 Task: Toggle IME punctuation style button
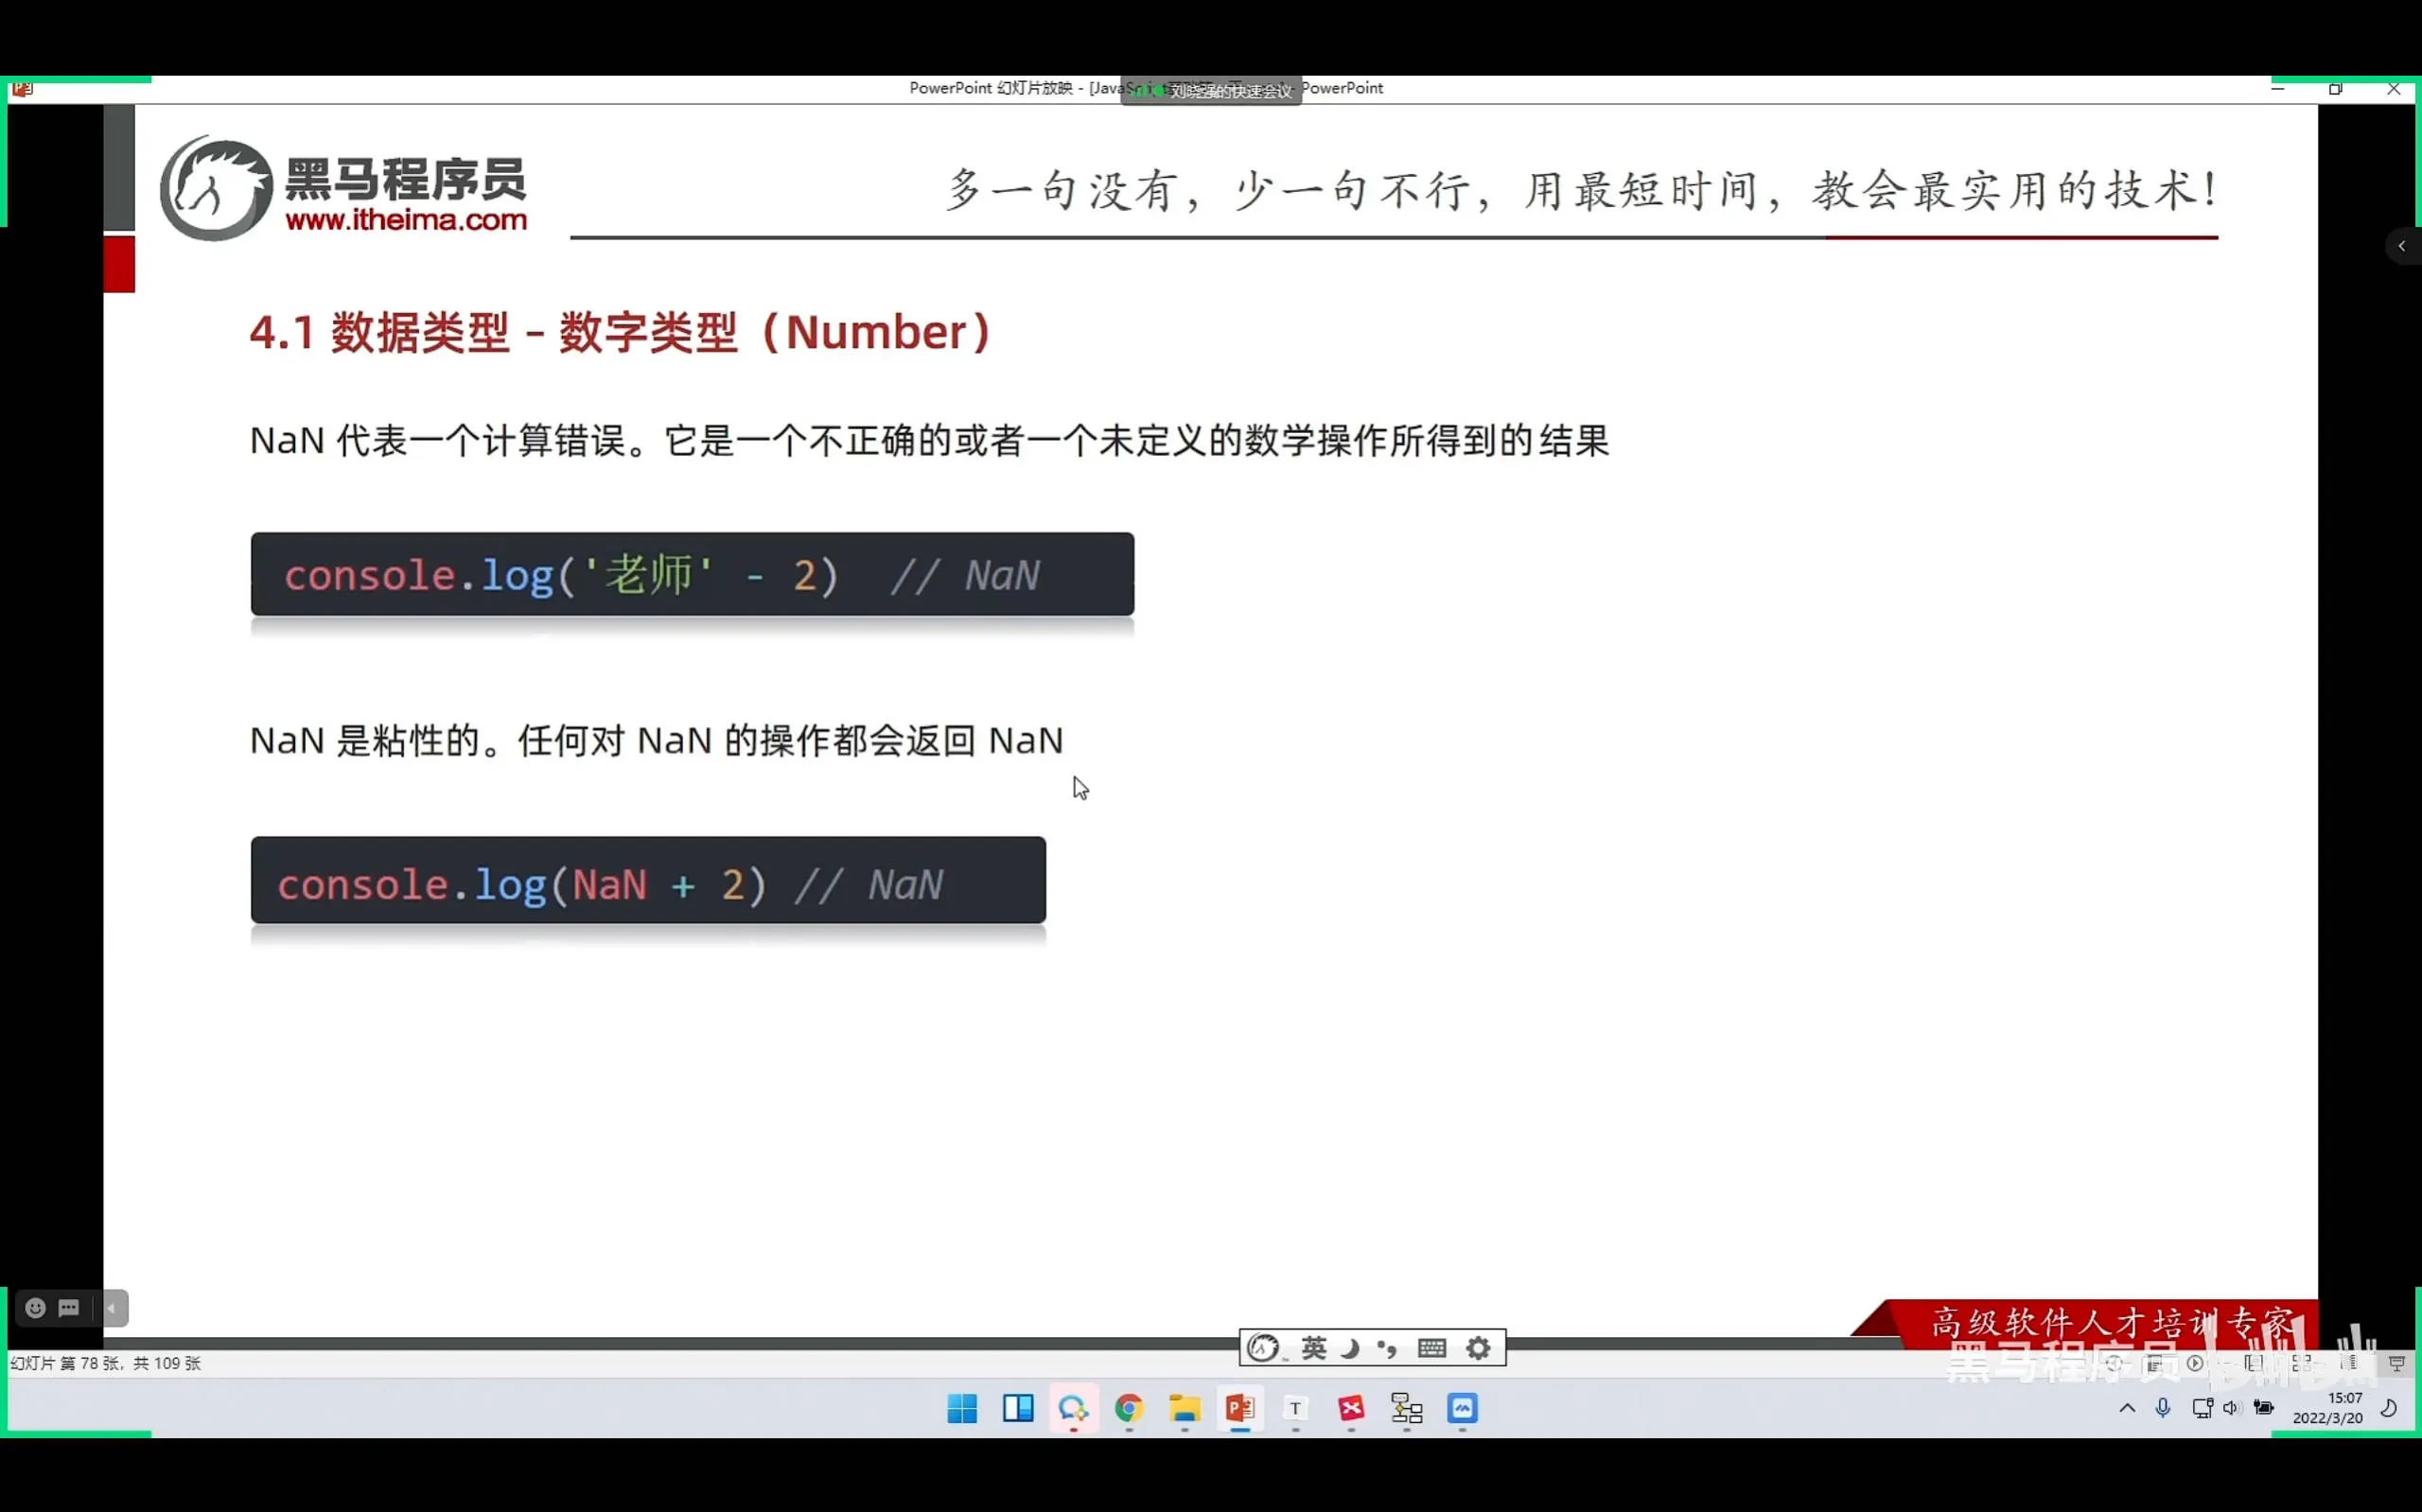[1388, 1348]
